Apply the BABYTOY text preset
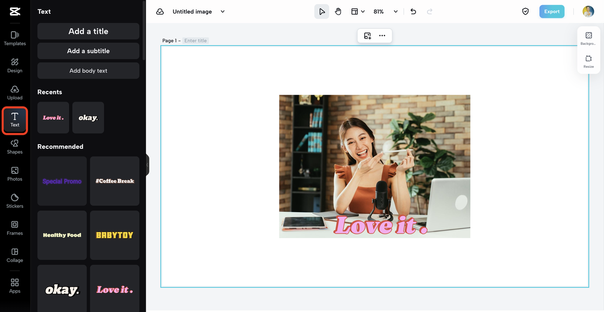Viewport: 604px width, 312px height. pyautogui.click(x=115, y=235)
